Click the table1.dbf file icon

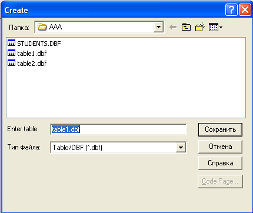coord(11,53)
